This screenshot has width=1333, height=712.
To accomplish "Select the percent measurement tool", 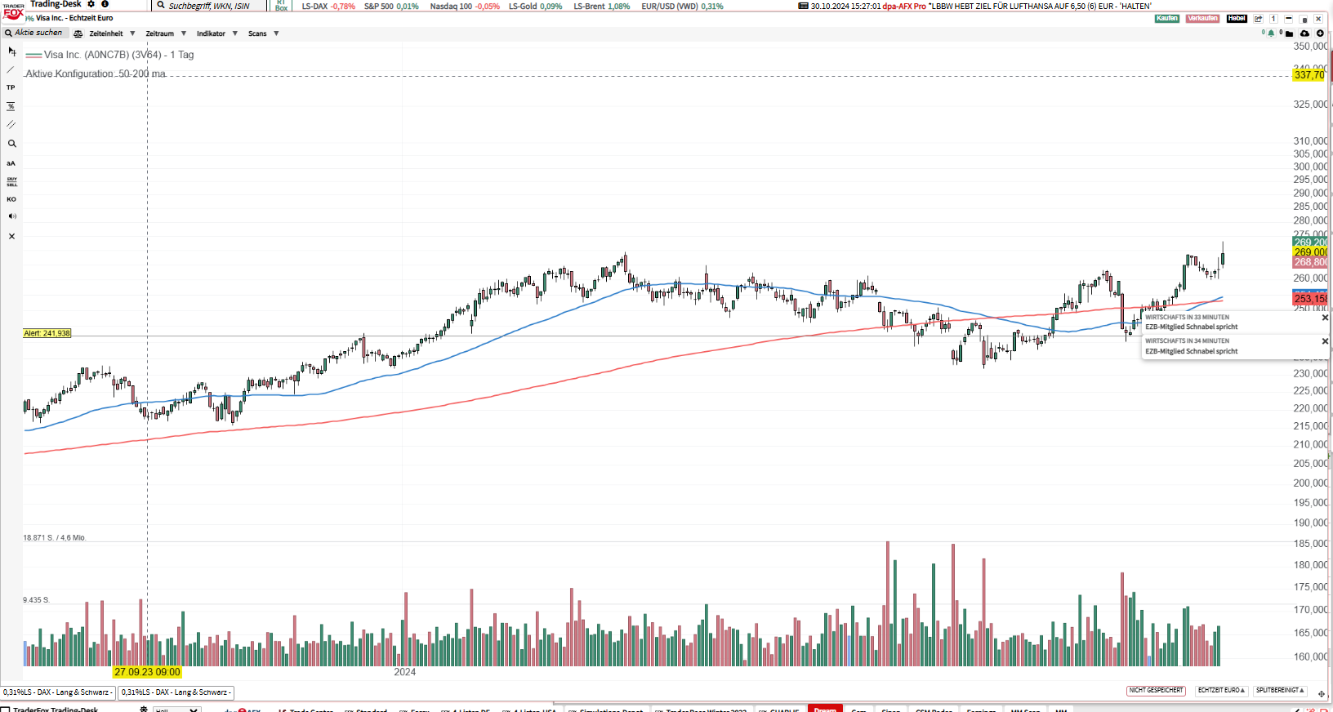I will click(x=11, y=106).
